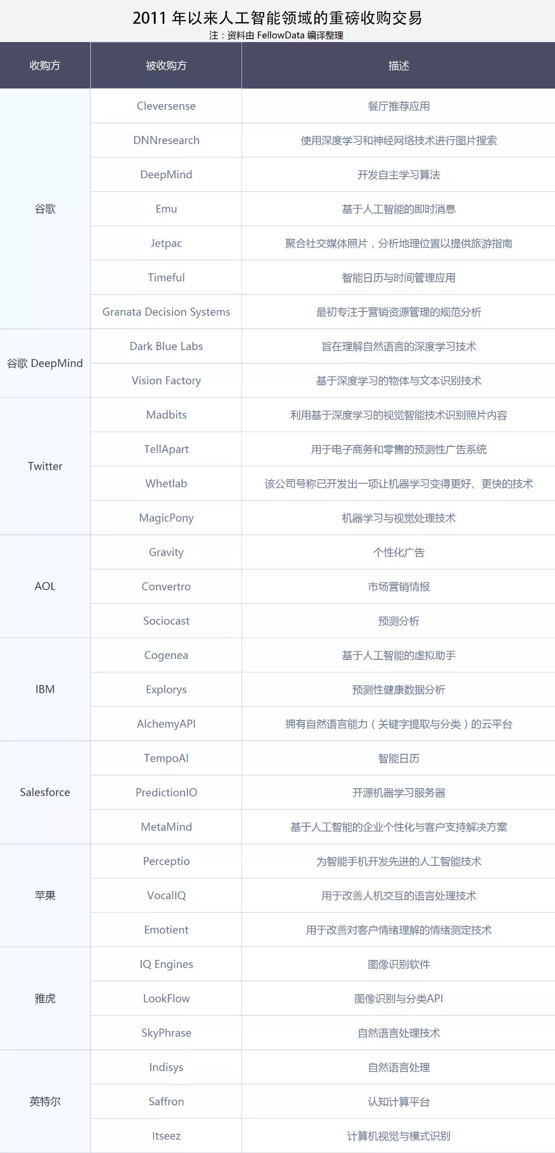Image resolution: width=555 pixels, height=1153 pixels.
Task: Select the description 旨在理解自然语言的深度学习技术
Action: [398, 347]
